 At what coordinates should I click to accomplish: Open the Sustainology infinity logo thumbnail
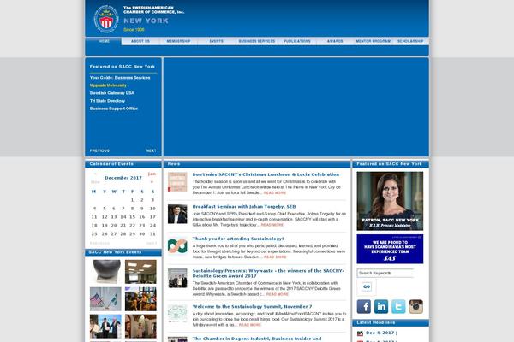tap(177, 246)
